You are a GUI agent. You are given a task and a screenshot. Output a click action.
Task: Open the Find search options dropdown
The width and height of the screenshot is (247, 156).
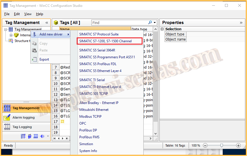coord(155,23)
